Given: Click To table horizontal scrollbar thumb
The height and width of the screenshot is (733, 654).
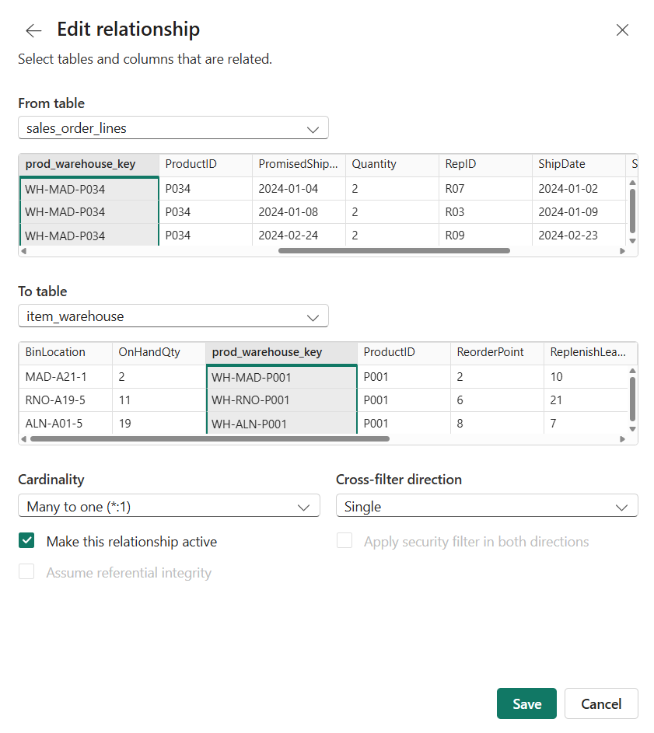Looking at the screenshot, I should [210, 439].
